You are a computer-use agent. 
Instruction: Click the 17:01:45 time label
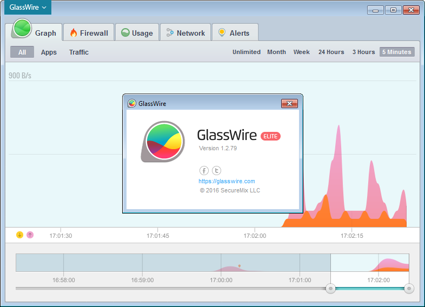tap(158, 236)
